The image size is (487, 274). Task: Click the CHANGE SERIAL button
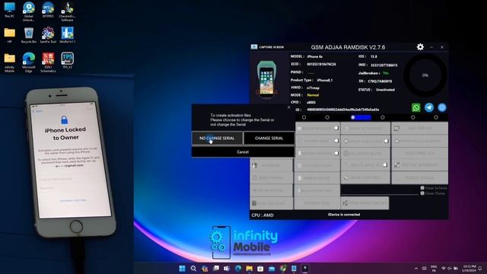(x=269, y=139)
